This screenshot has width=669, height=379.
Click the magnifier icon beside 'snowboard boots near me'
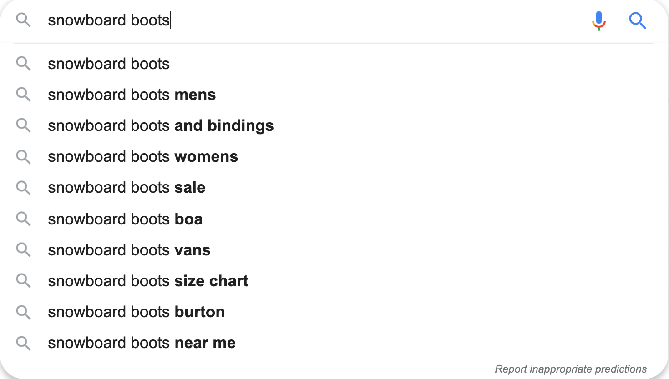tap(23, 343)
